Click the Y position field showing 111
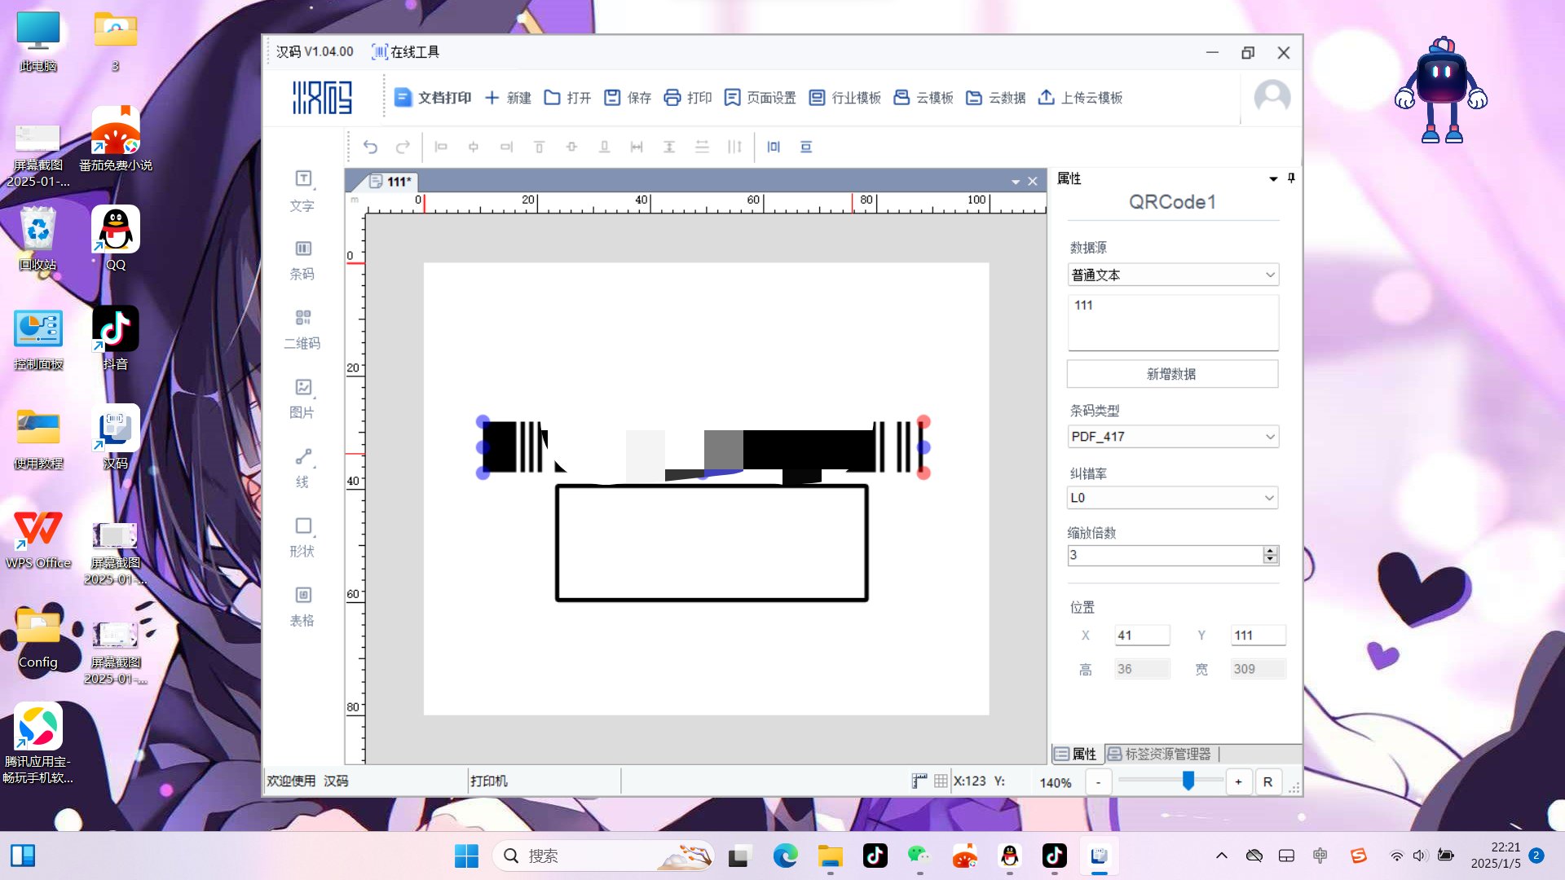1565x880 pixels. pos(1258,635)
